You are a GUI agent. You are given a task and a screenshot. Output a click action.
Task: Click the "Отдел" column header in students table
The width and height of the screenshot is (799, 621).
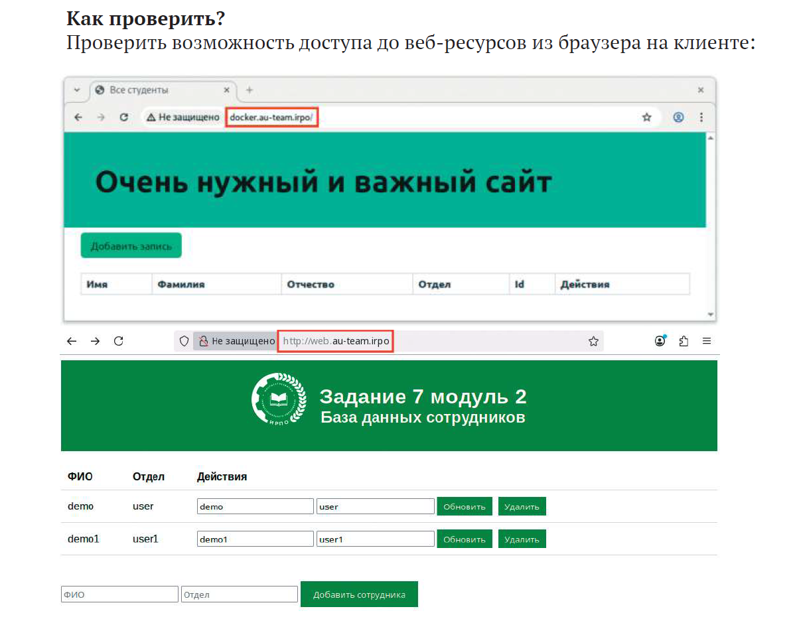pyautogui.click(x=434, y=285)
